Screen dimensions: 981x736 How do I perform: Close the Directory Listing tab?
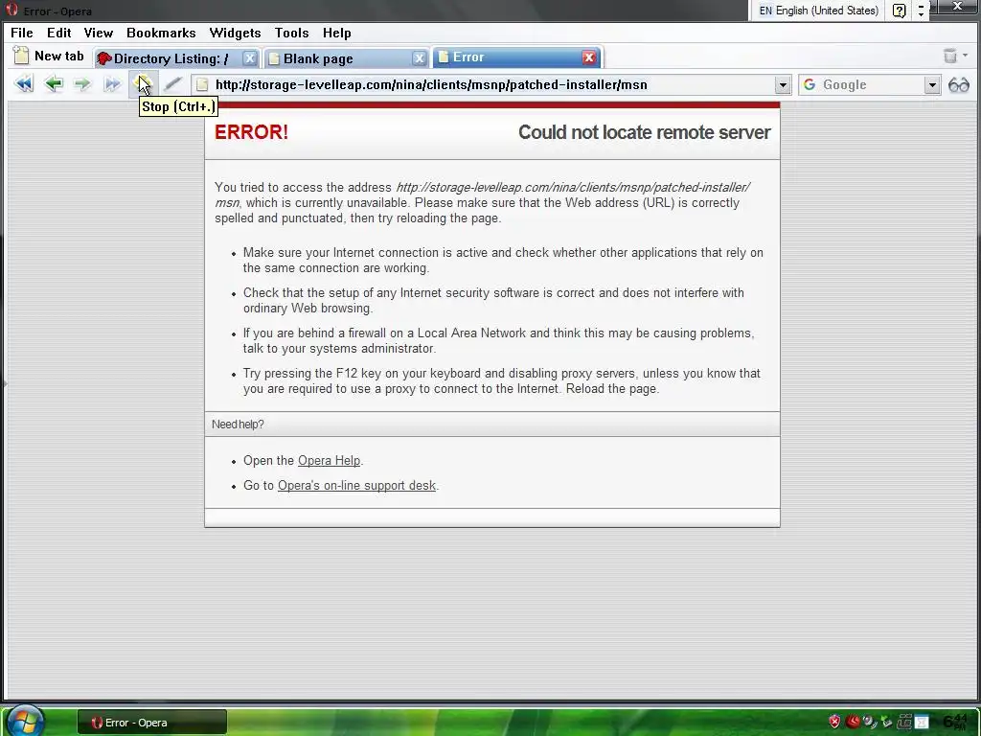[x=250, y=58]
